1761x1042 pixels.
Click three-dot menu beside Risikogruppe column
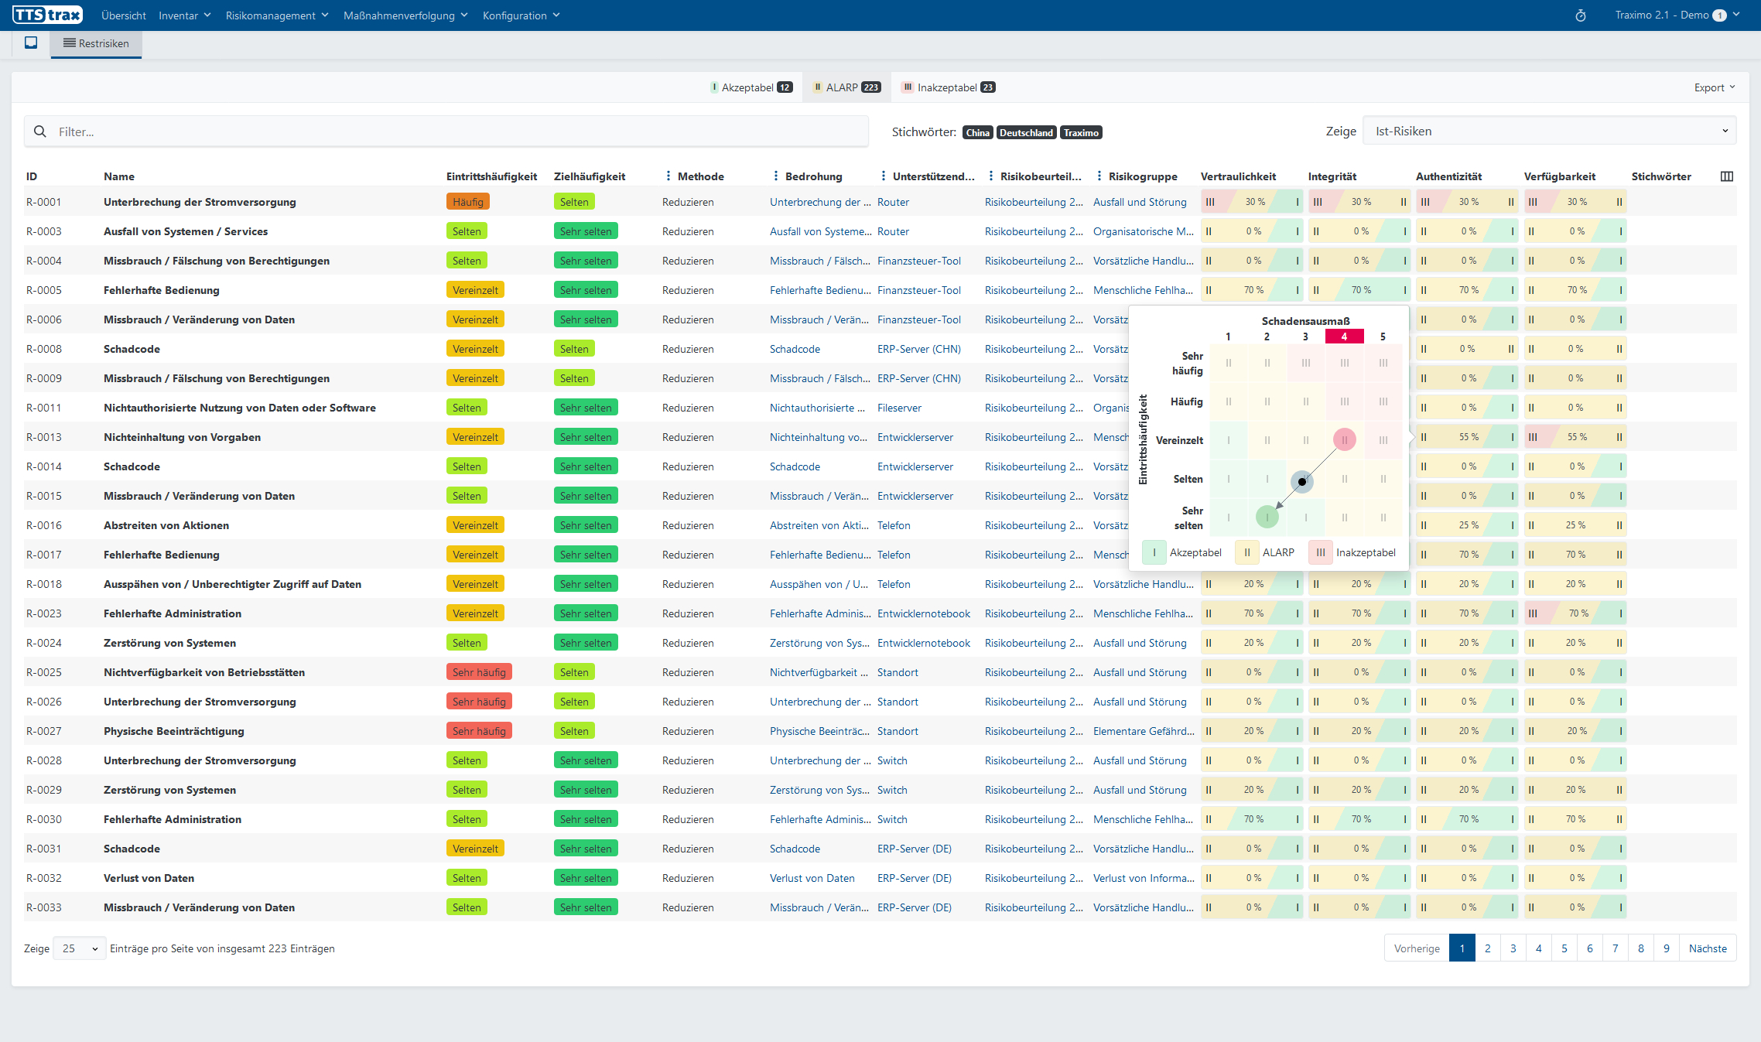(1099, 176)
